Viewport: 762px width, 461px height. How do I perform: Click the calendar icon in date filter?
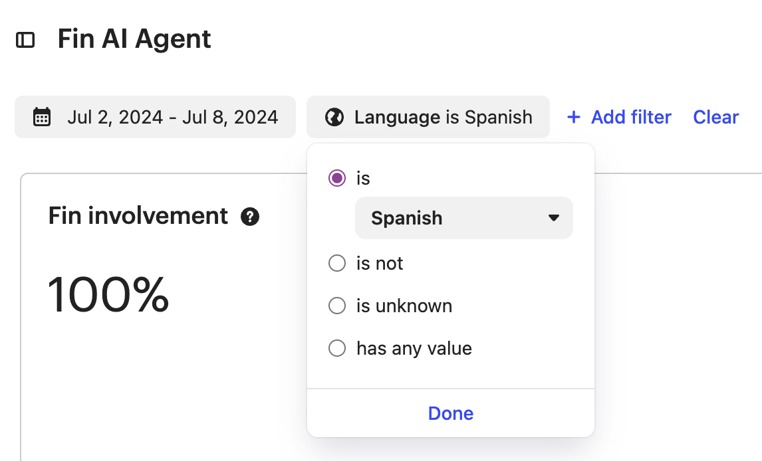point(42,117)
